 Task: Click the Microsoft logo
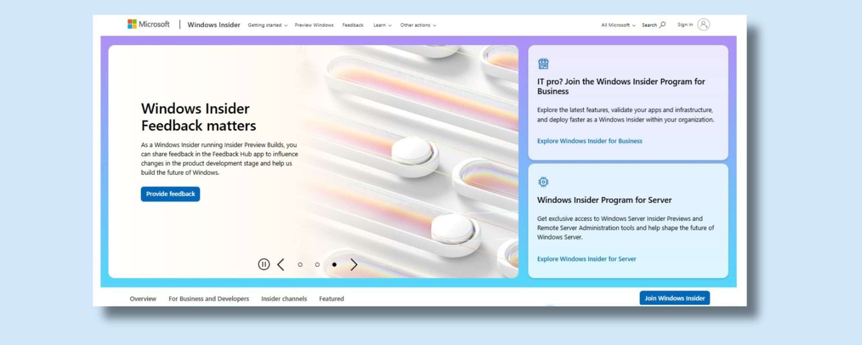pos(148,24)
